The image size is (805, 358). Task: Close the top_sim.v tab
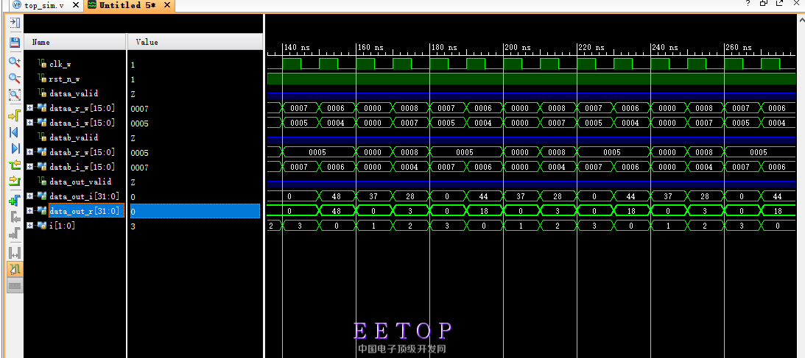[75, 5]
